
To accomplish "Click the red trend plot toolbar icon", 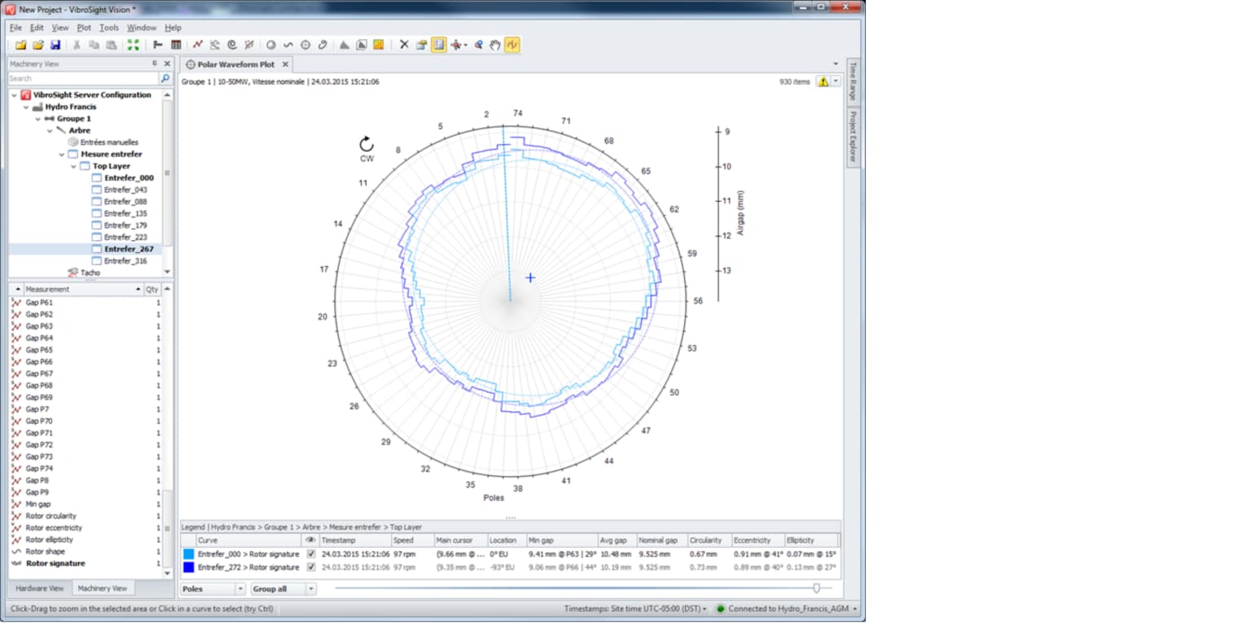I will tap(198, 45).
